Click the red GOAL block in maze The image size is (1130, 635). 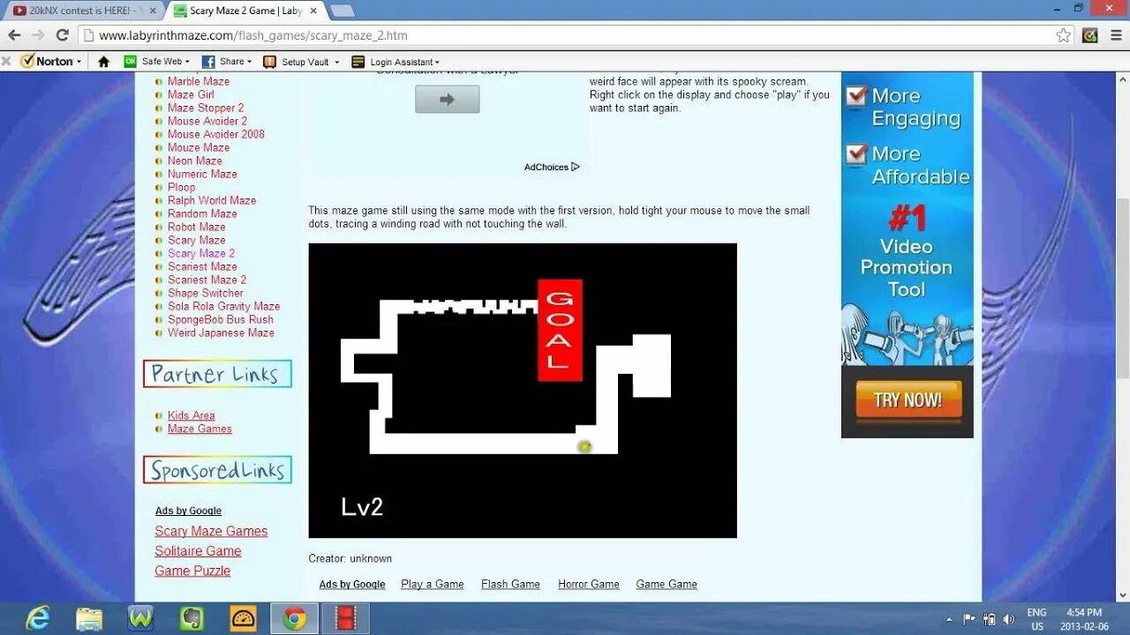[560, 330]
